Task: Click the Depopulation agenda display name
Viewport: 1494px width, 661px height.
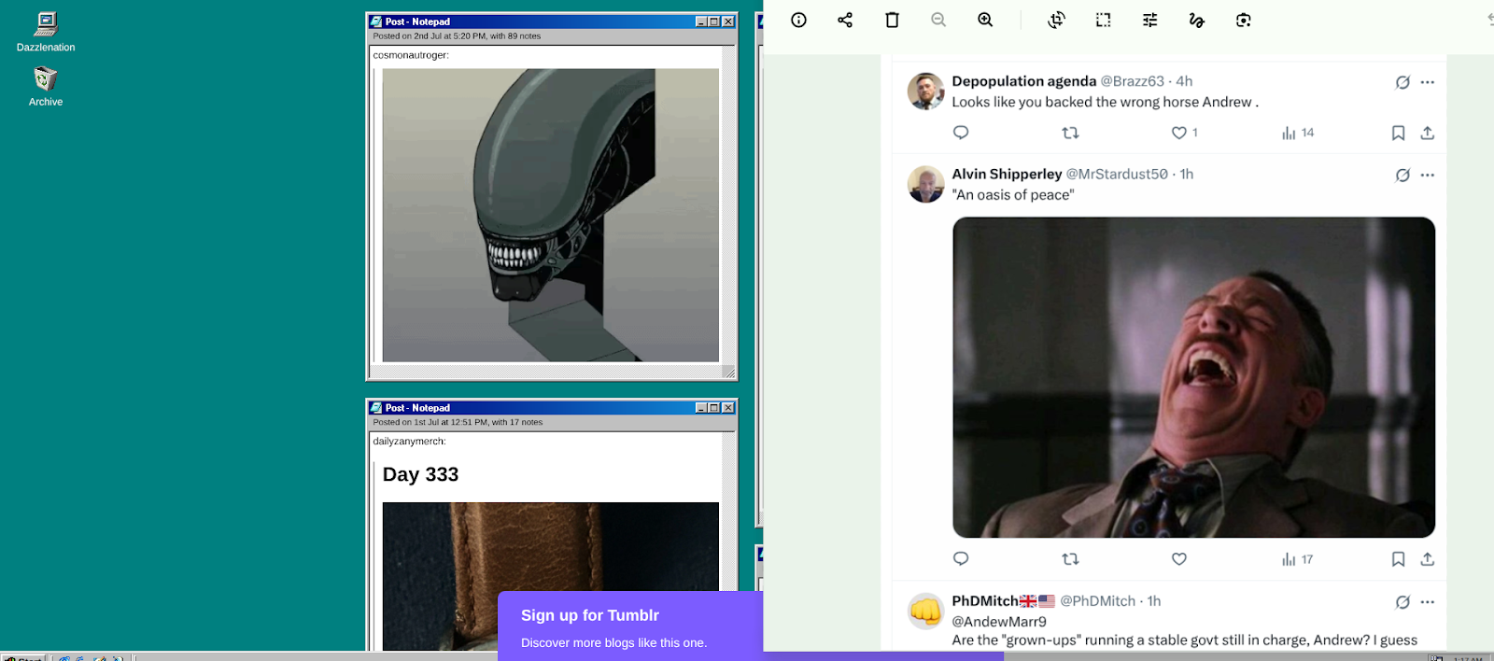Action: click(x=1023, y=81)
